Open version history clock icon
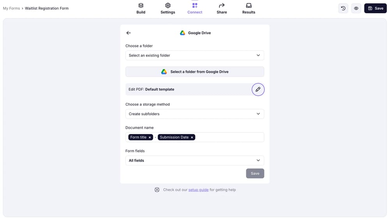 (x=343, y=8)
